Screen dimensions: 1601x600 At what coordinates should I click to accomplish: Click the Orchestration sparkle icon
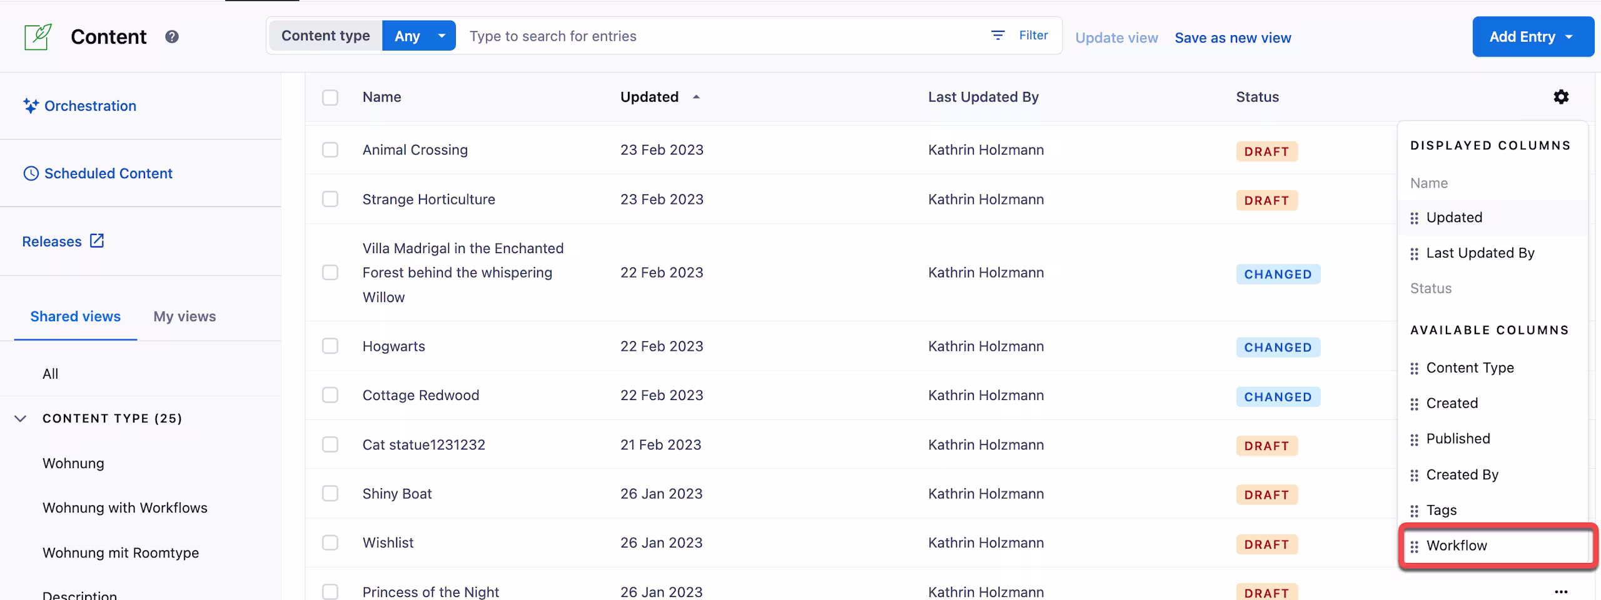pyautogui.click(x=31, y=106)
